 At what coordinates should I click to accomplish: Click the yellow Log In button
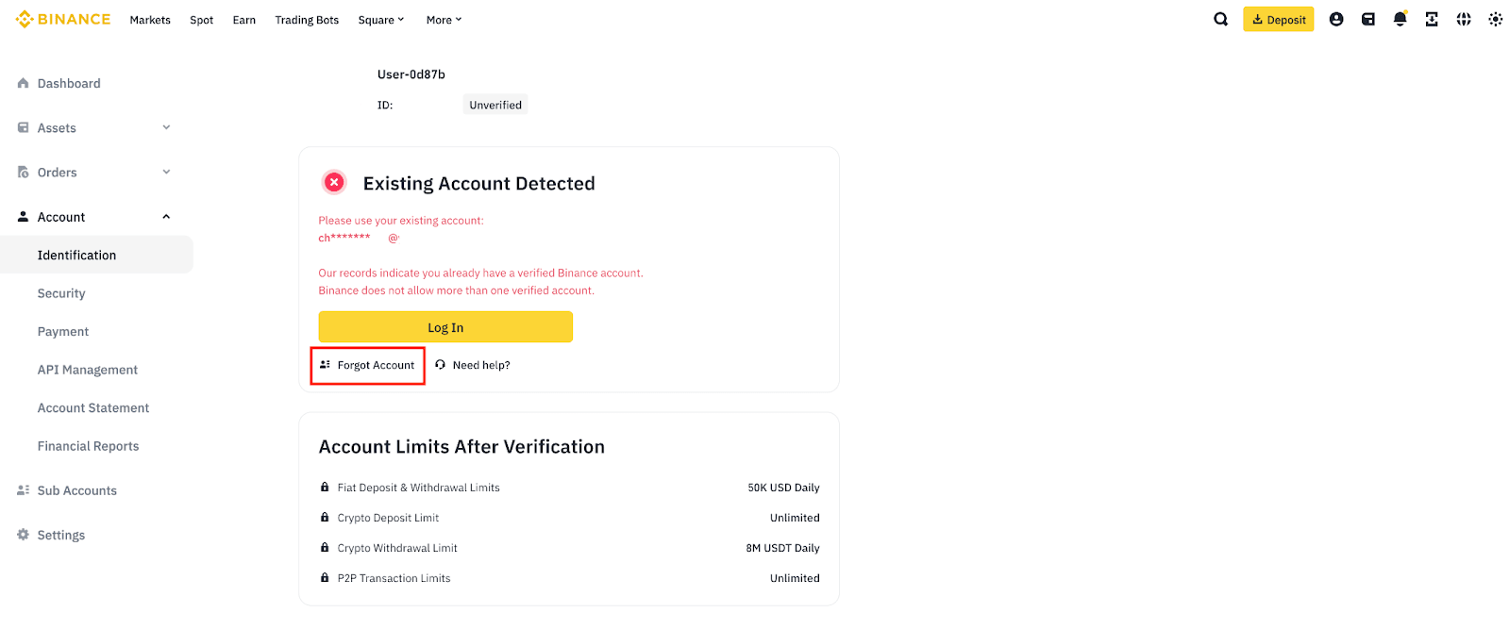point(445,327)
